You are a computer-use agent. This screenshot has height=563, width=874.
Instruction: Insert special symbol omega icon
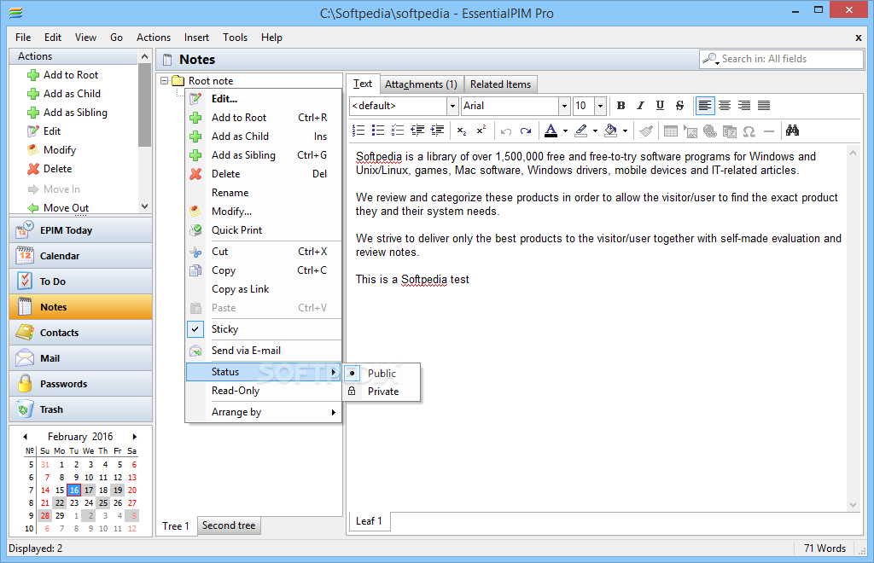(749, 131)
